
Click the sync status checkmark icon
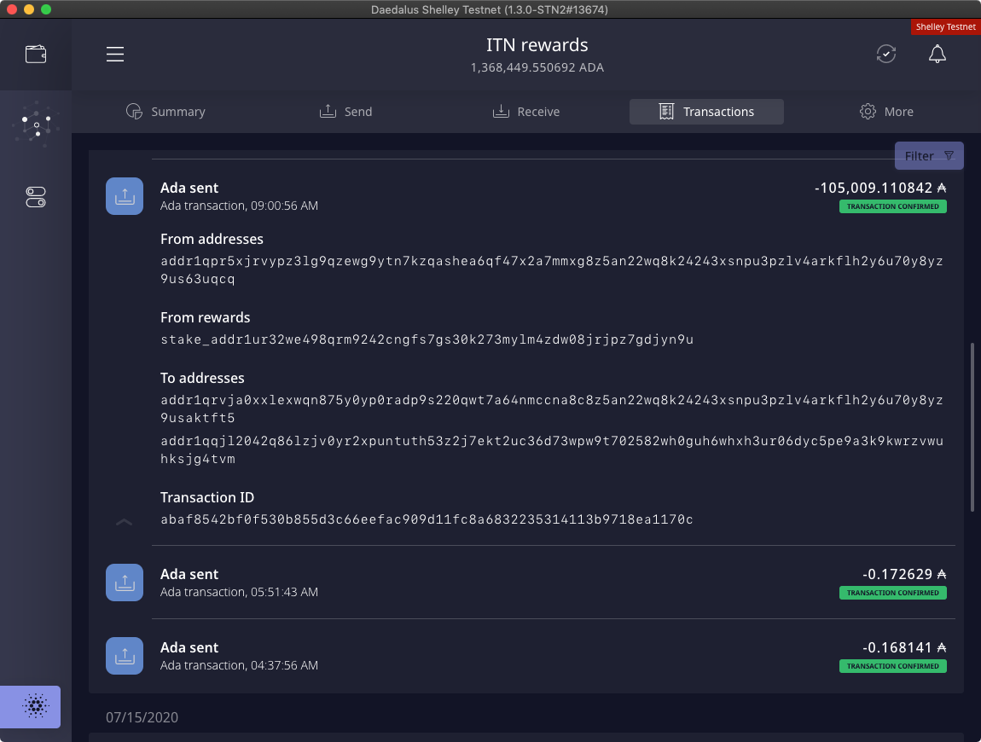coord(886,55)
